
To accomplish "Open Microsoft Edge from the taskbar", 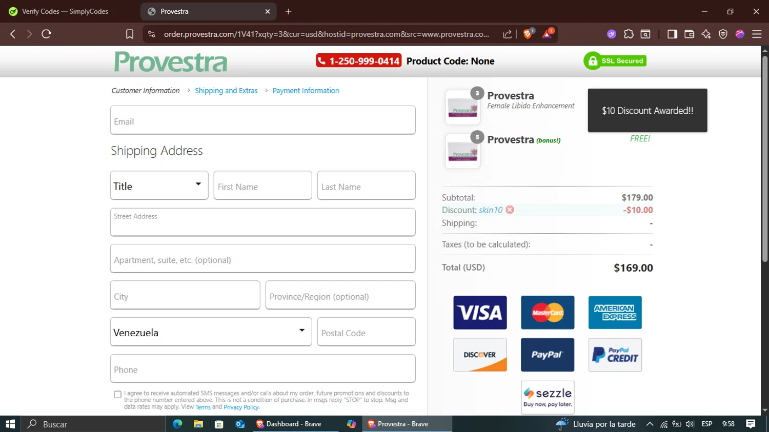I will coord(178,424).
